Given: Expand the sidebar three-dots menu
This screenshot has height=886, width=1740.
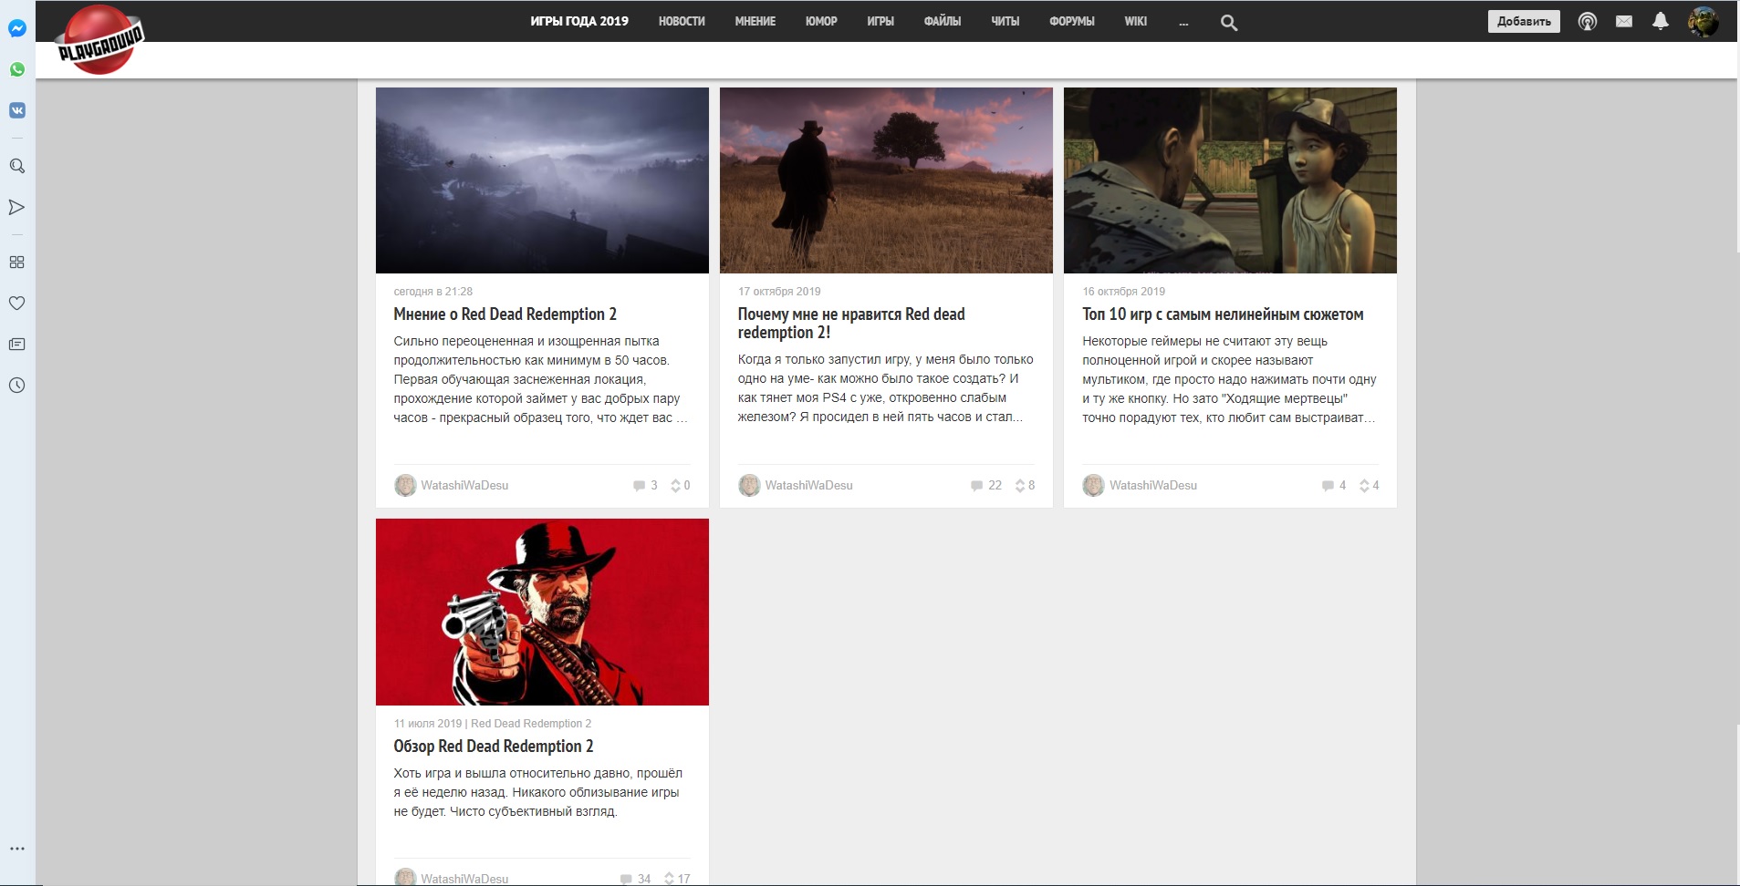Looking at the screenshot, I should (x=16, y=849).
